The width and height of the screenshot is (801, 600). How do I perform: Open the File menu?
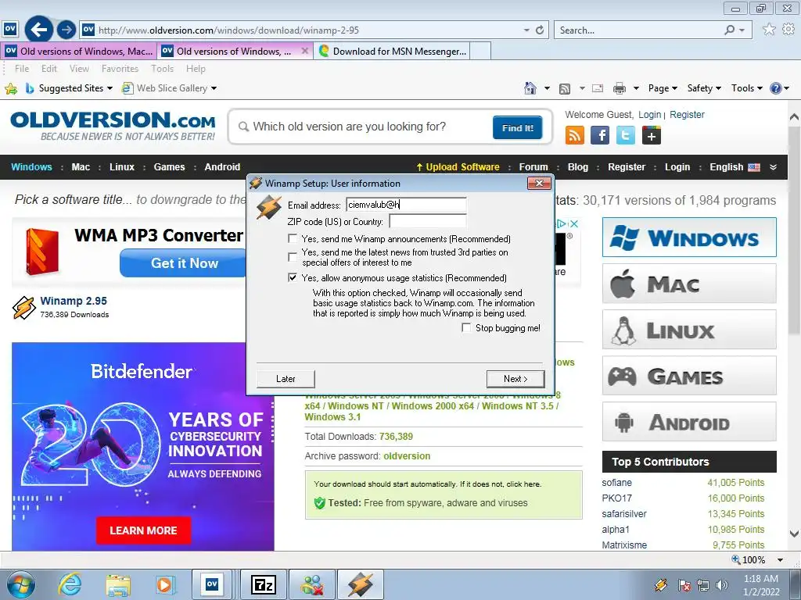[22, 69]
